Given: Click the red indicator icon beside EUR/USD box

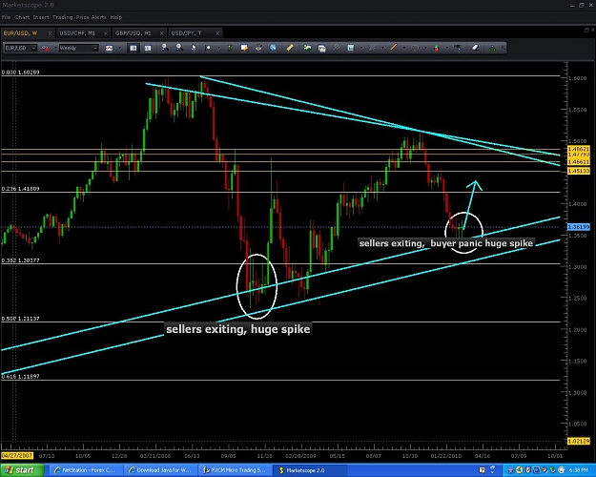Looking at the screenshot, I should pyautogui.click(x=46, y=49).
